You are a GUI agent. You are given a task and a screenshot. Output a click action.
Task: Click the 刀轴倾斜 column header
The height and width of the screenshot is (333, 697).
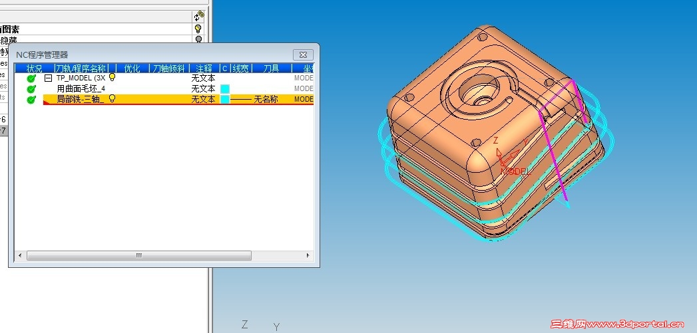click(x=169, y=68)
